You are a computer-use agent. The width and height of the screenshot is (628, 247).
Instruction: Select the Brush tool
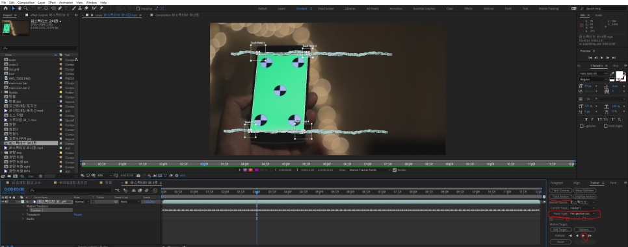[x=73, y=8]
